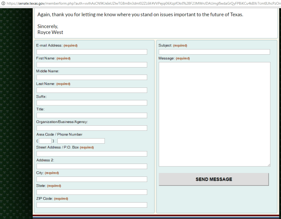
Task: Click the Title text box
Action: 92,116
